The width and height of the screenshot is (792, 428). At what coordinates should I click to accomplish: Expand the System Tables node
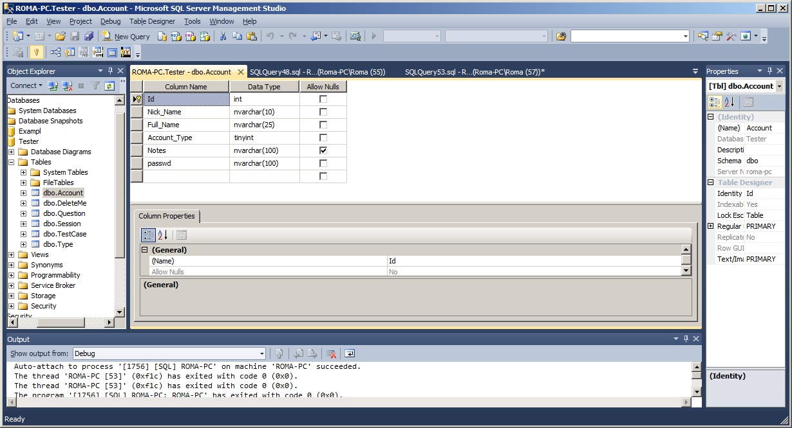point(24,172)
